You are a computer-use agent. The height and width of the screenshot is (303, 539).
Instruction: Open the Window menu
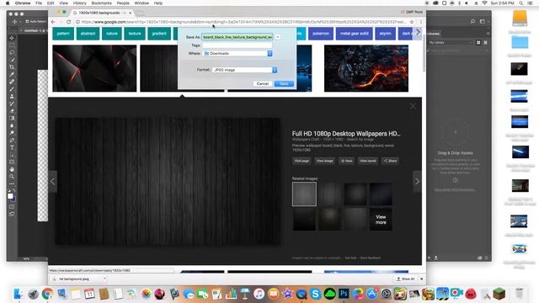pyautogui.click(x=141, y=3)
